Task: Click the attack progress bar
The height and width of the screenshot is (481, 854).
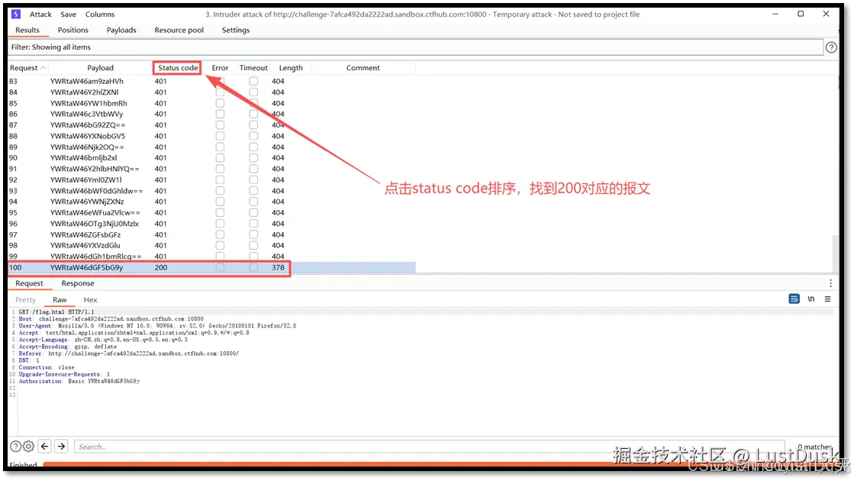Action: [x=442, y=465]
